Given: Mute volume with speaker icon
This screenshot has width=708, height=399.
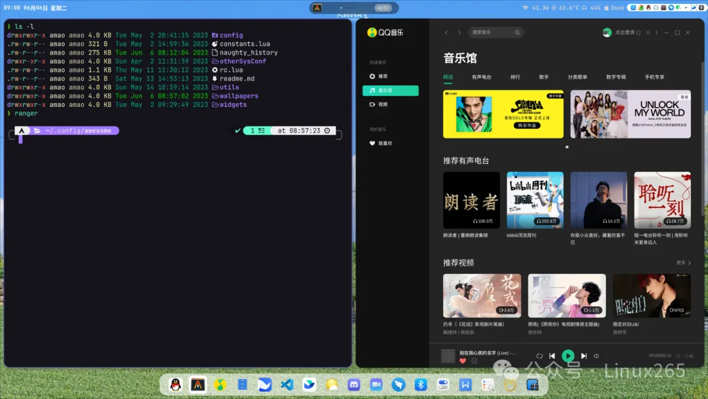Looking at the screenshot, I should click(x=596, y=356).
